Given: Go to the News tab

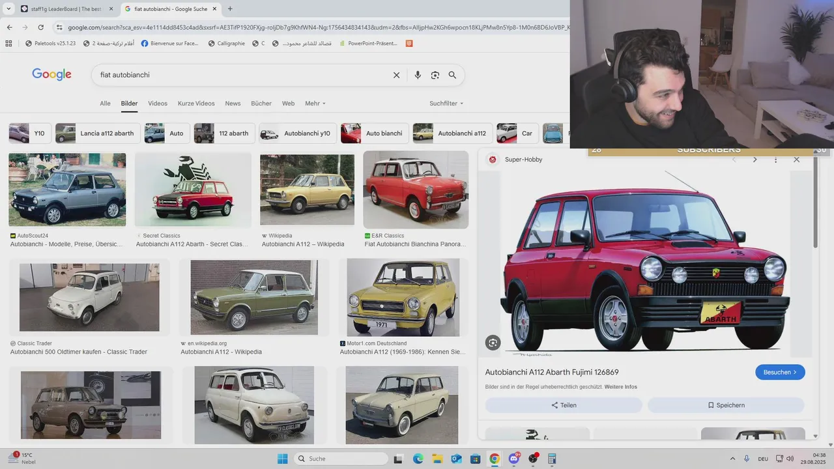Looking at the screenshot, I should point(233,104).
